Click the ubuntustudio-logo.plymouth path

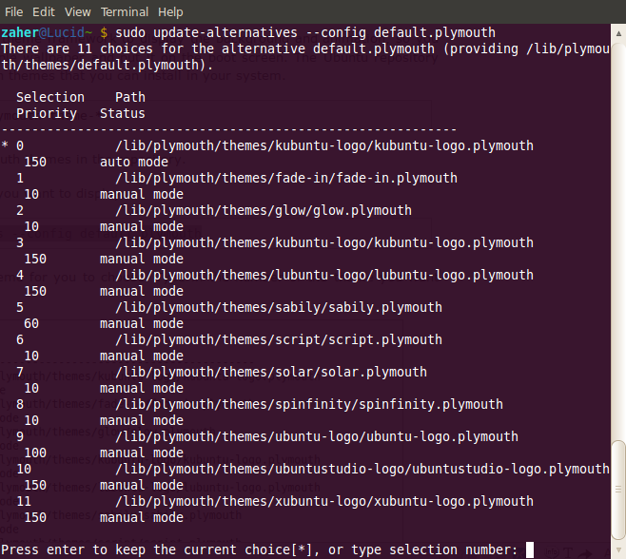point(362,469)
